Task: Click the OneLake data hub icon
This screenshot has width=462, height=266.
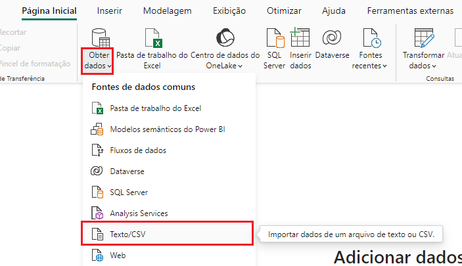Action: [x=225, y=37]
